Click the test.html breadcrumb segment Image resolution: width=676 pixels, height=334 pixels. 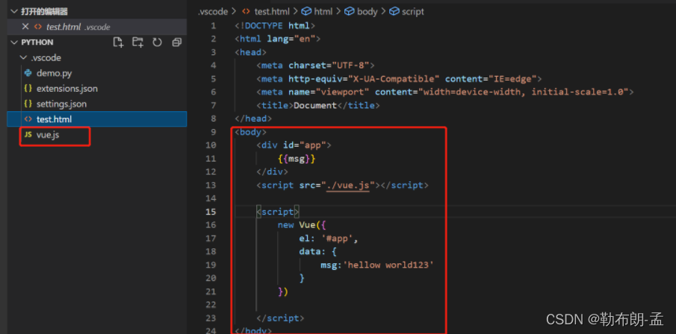point(272,12)
